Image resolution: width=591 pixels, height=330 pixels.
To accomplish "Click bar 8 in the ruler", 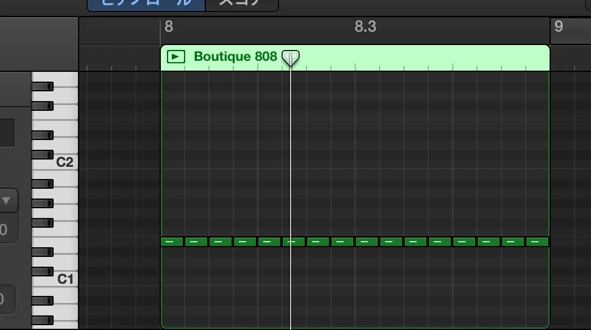I will click(169, 27).
